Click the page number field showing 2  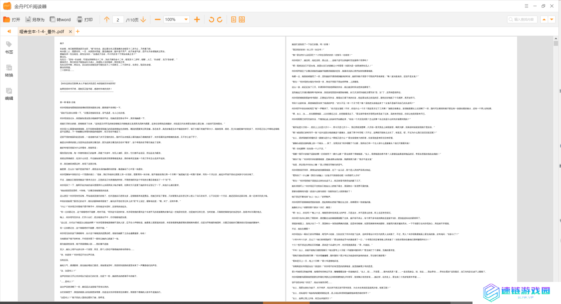[x=118, y=20]
